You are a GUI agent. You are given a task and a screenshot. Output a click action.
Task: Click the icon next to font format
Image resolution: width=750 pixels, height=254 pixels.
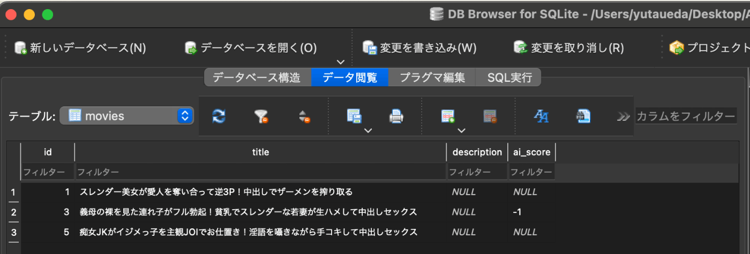point(583,116)
